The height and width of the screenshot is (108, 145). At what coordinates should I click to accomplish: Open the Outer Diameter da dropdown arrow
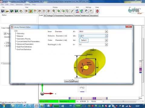[106, 40]
